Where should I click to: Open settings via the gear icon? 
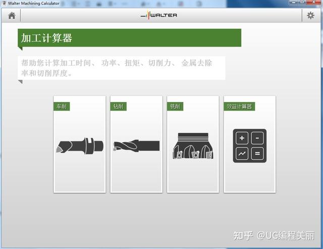[310, 16]
